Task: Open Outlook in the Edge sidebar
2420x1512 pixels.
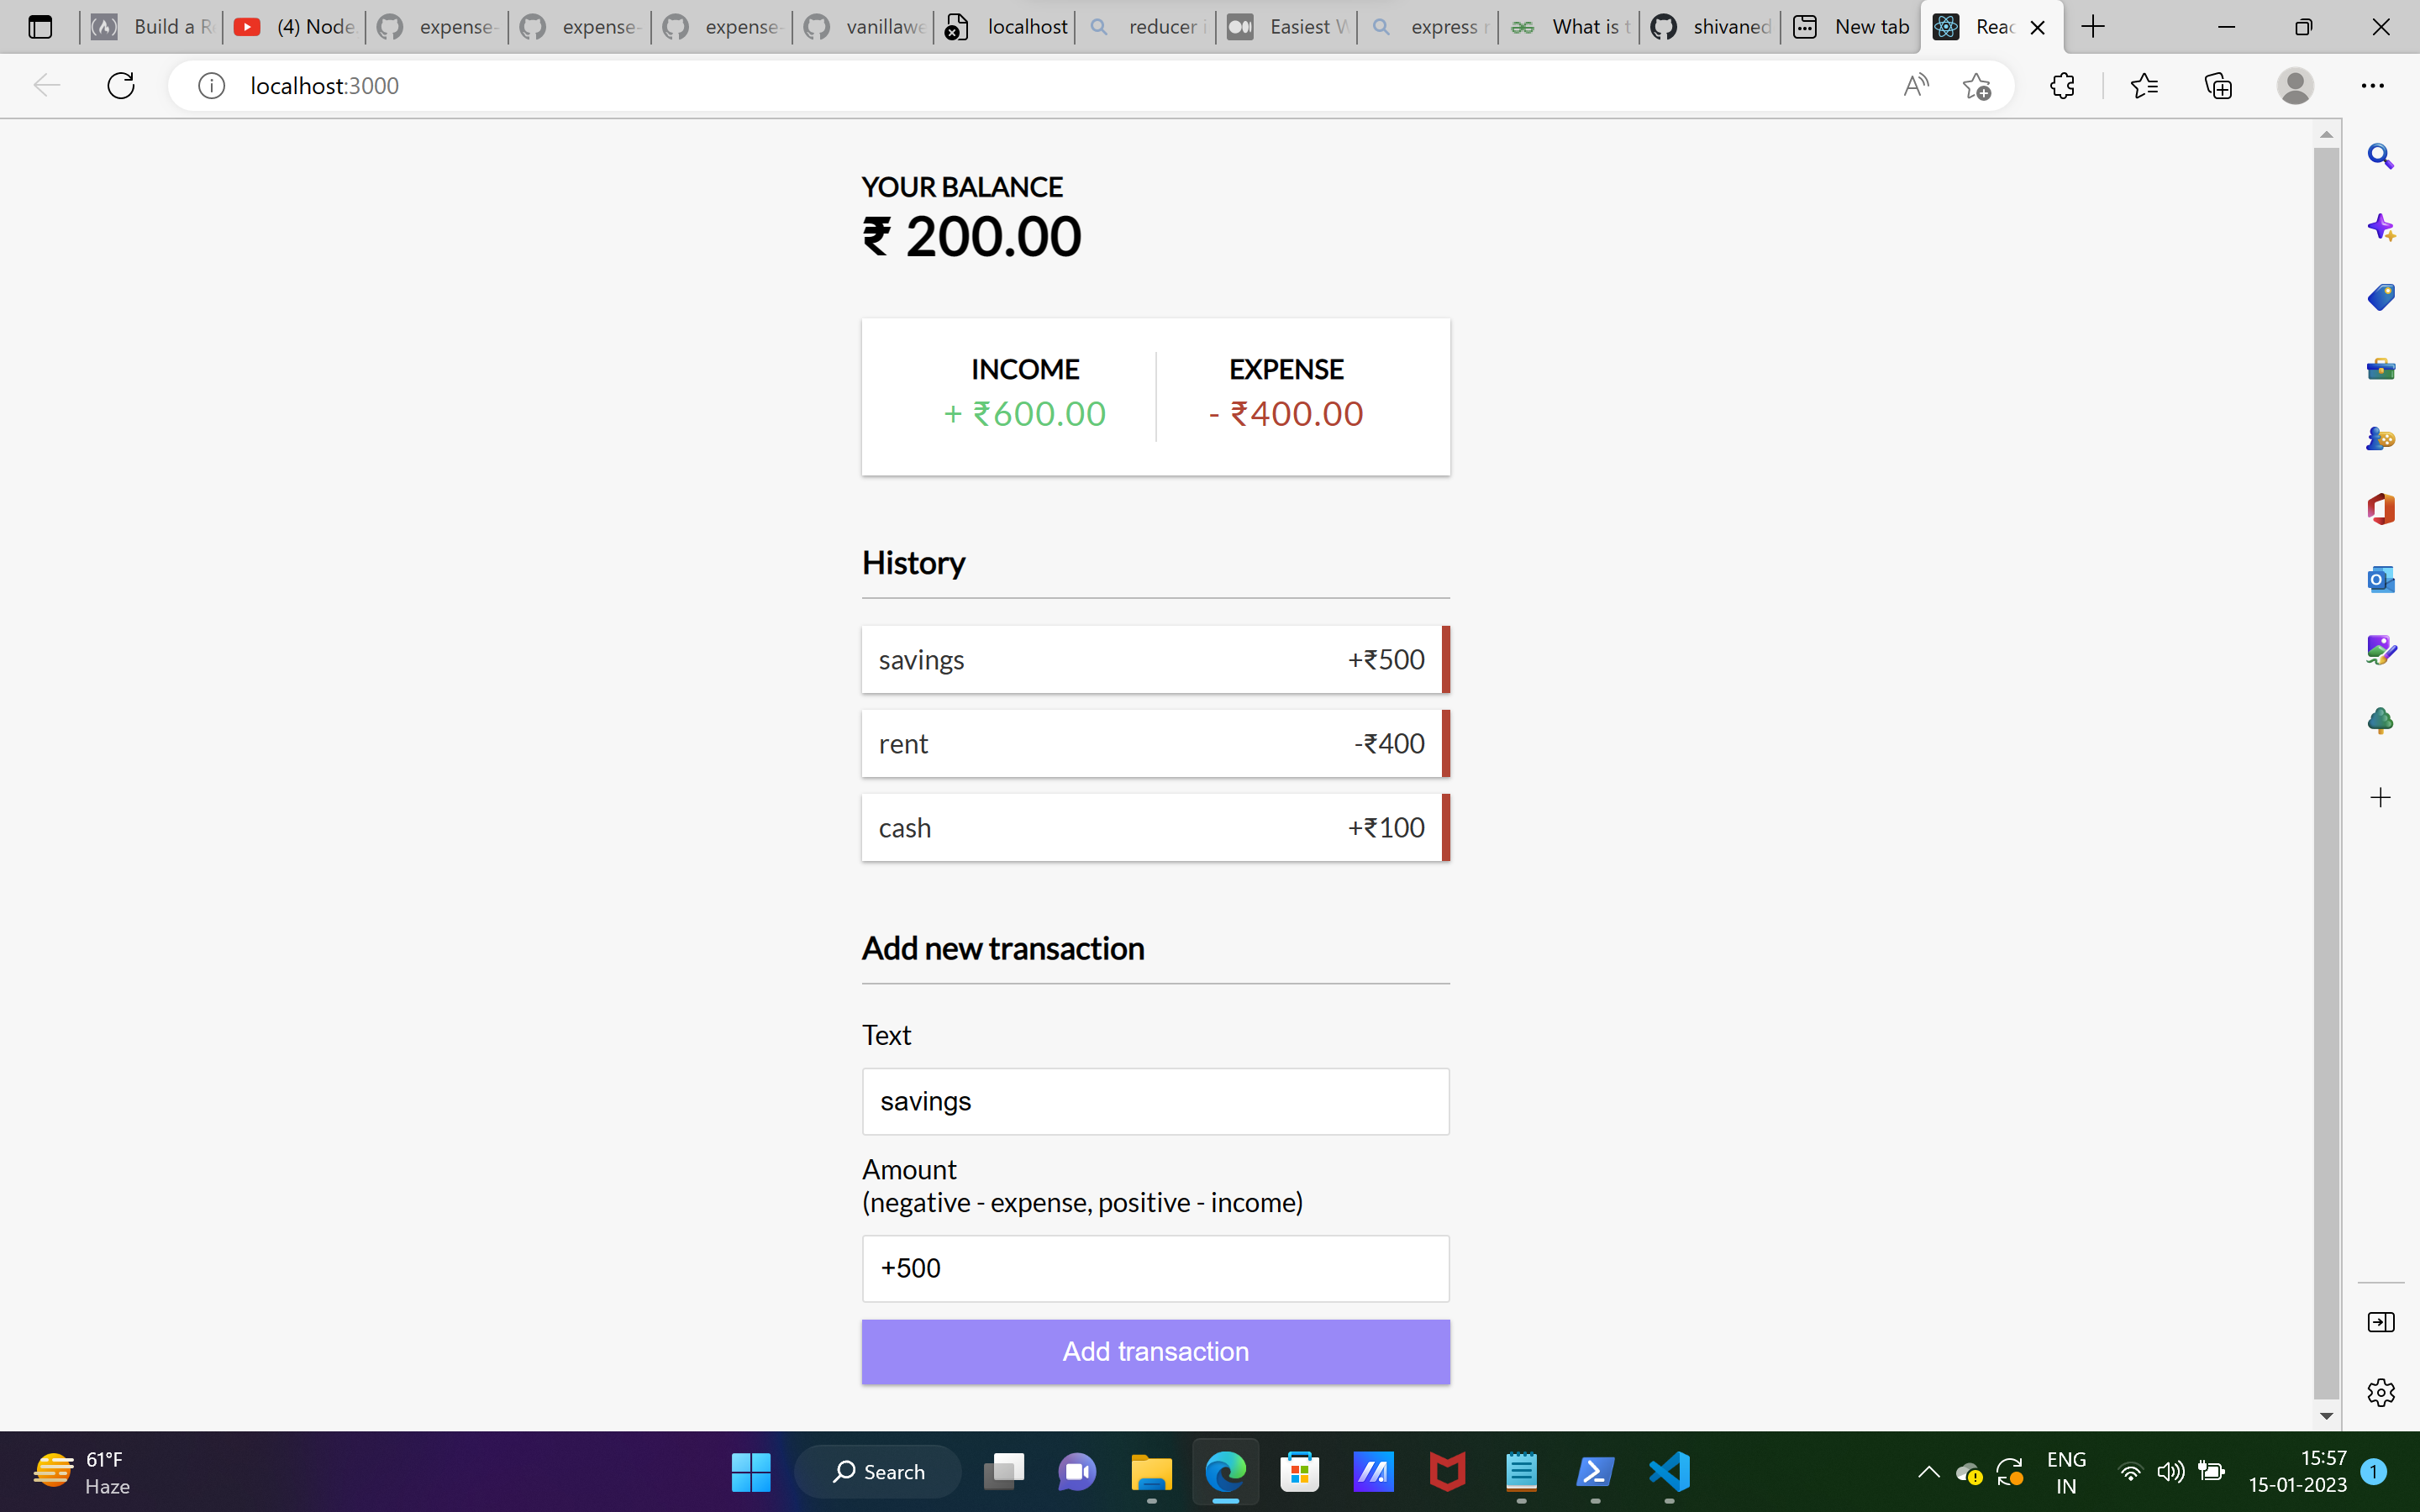Action: point(2380,579)
